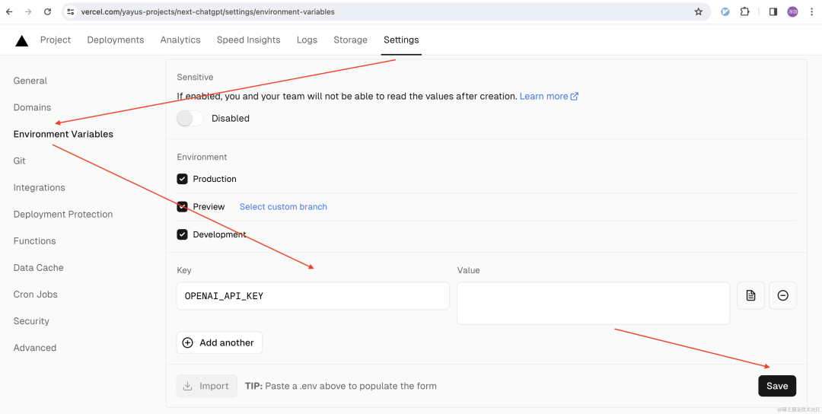Remove the variable row with minus icon
822x414 pixels.
(782, 295)
